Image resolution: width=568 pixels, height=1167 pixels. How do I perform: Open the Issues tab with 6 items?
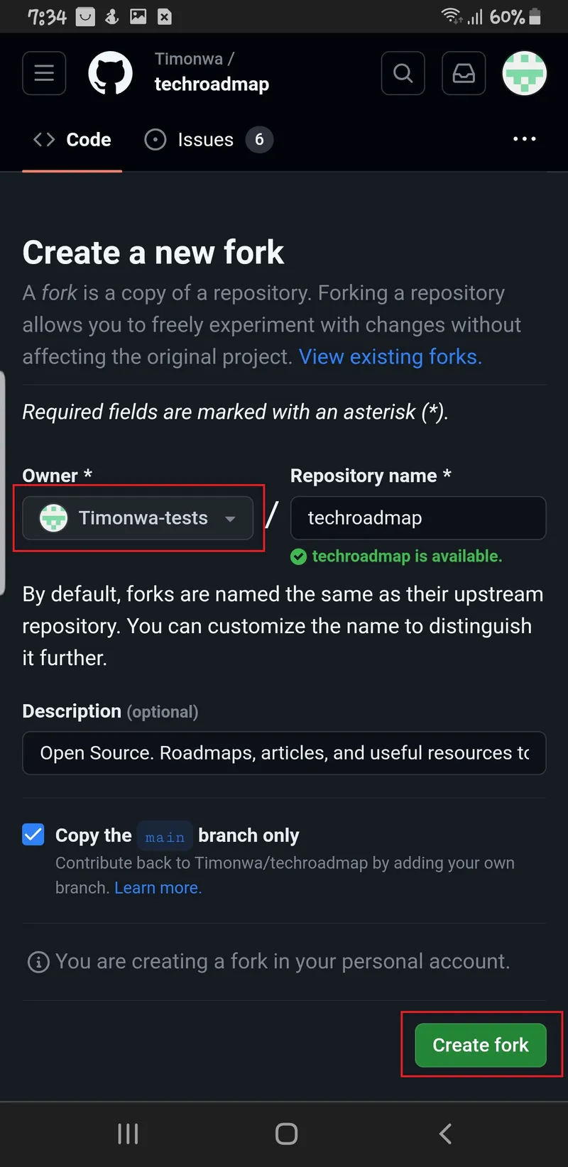pyautogui.click(x=205, y=139)
